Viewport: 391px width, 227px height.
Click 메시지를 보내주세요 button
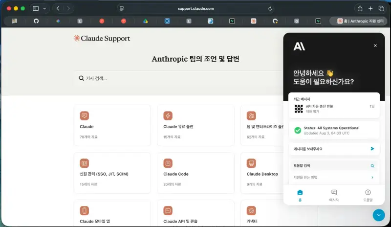point(334,149)
